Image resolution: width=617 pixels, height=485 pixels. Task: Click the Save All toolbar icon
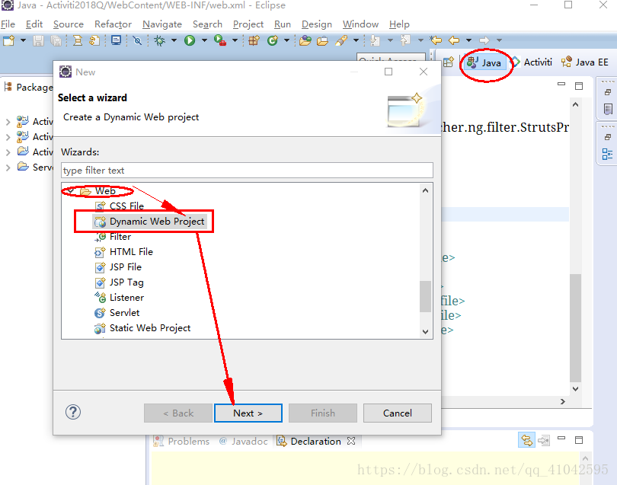(x=56, y=40)
